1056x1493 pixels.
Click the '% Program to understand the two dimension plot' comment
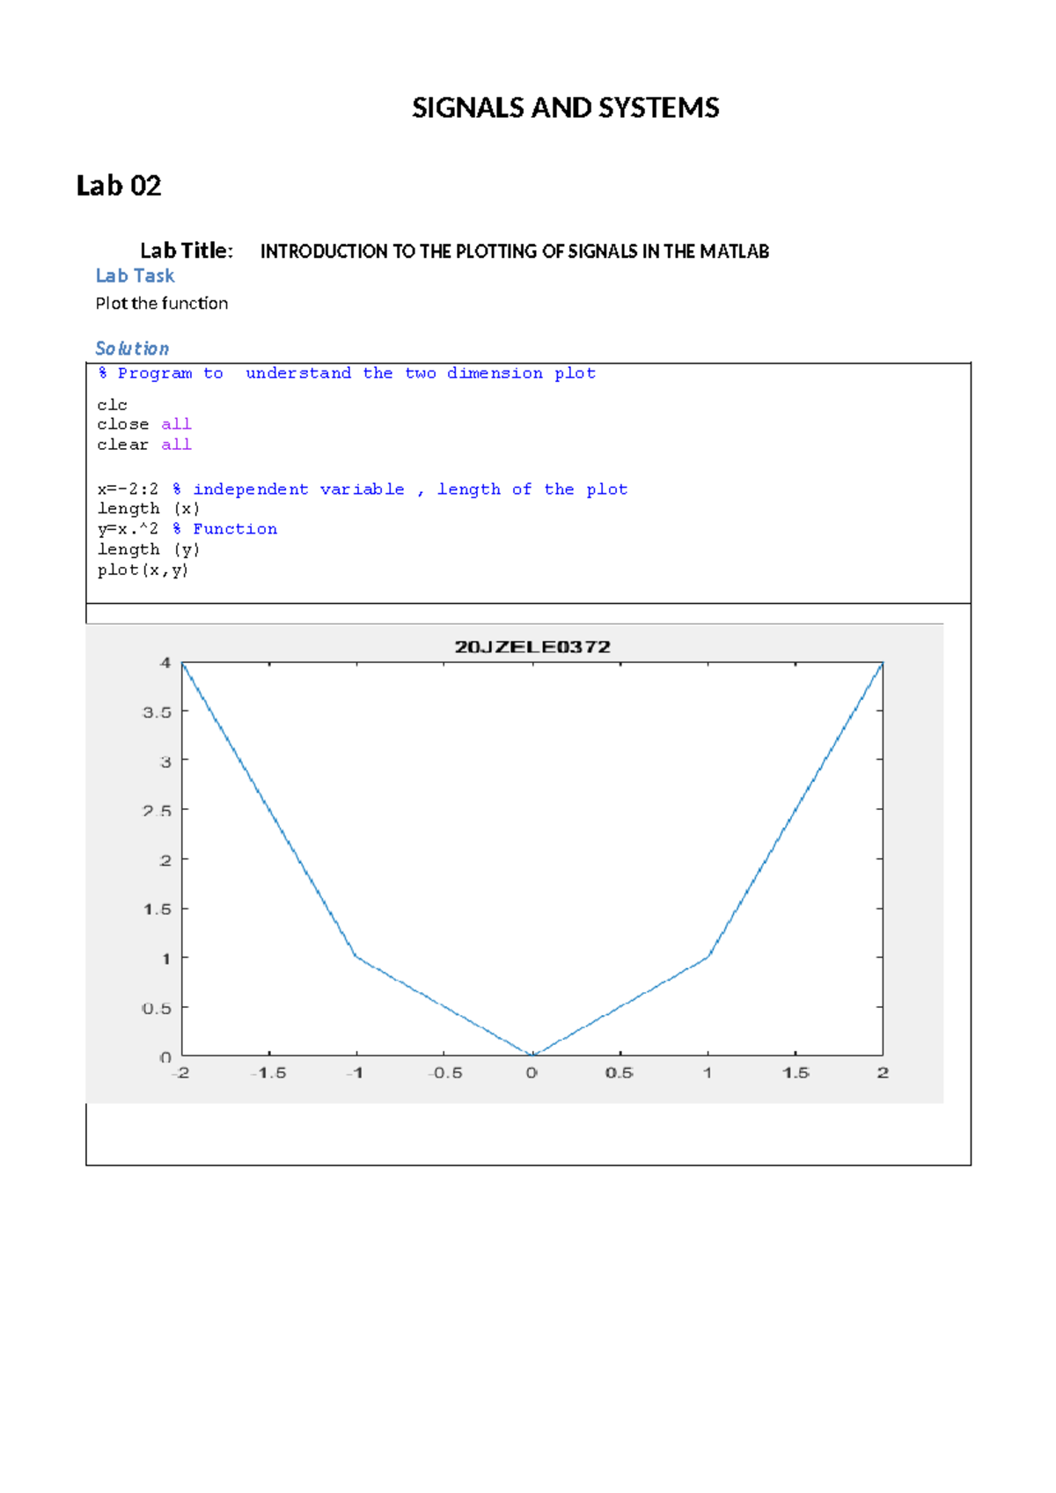point(347,373)
